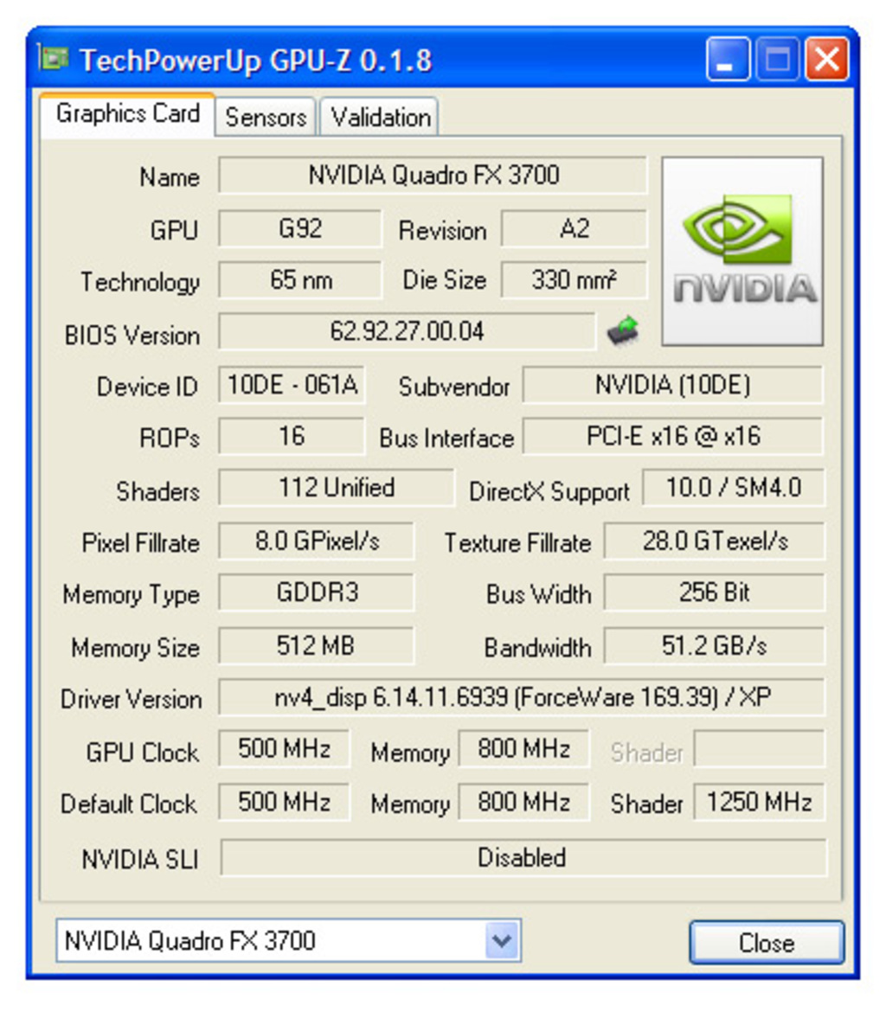Click the Default Clock field 500 MHz
The height and width of the screenshot is (1012, 886).
[x=284, y=802]
